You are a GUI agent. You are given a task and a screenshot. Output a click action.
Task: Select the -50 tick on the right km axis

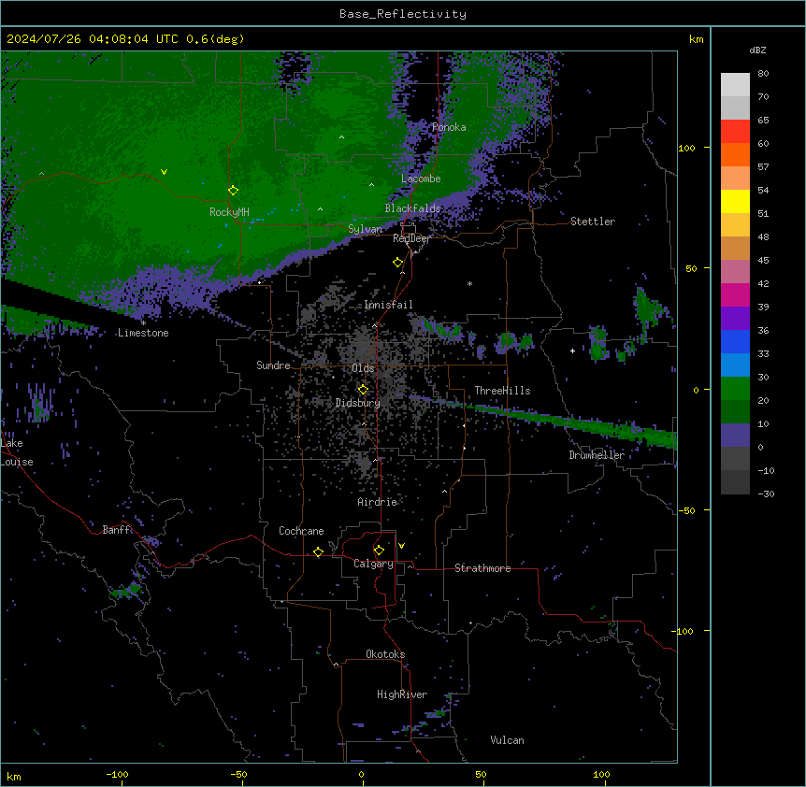686,510
